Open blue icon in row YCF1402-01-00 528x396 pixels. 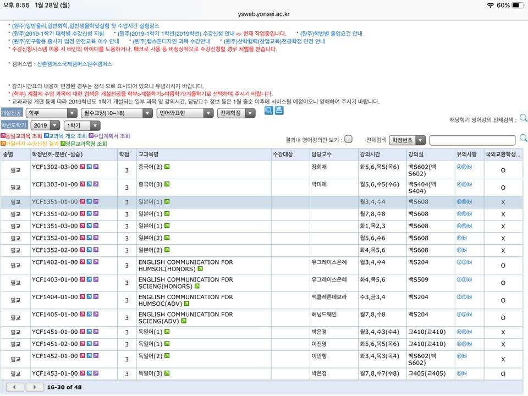[89, 262]
